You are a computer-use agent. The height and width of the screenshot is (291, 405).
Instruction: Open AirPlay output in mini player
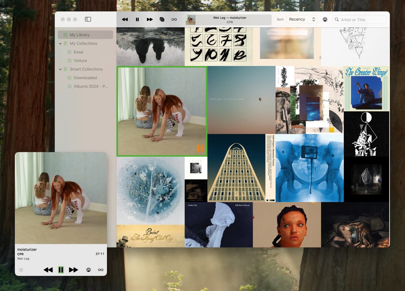[88, 270]
